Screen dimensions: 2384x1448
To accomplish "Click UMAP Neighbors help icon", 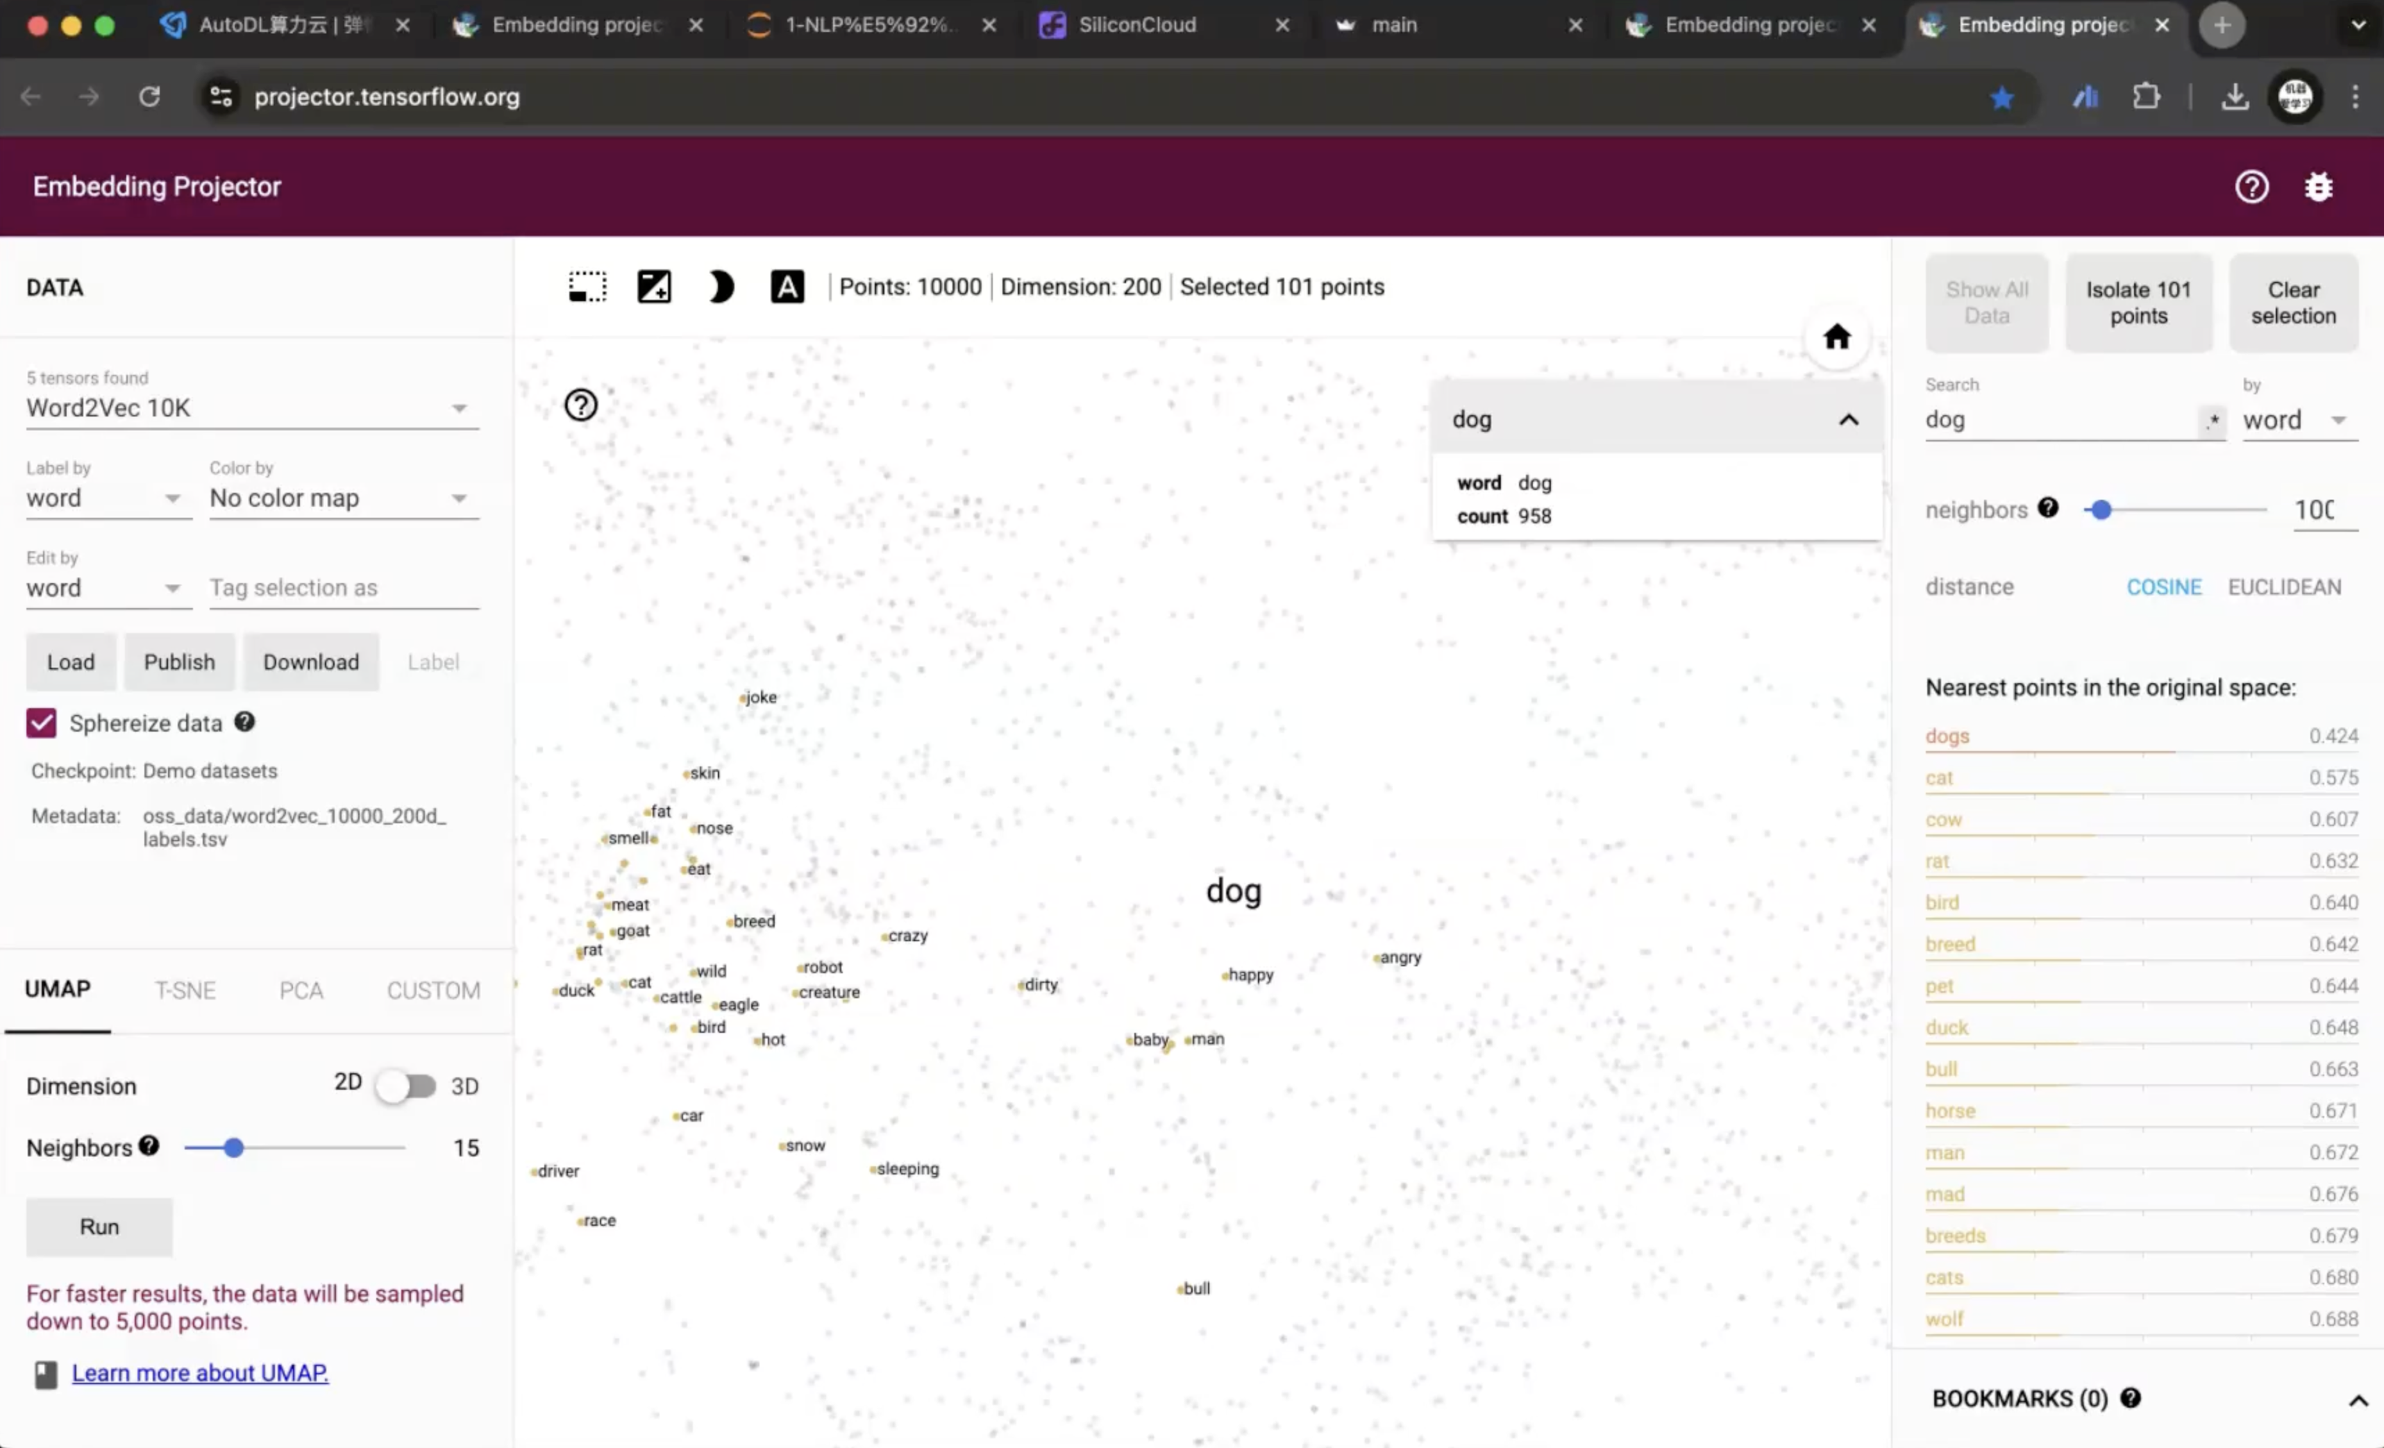I will point(148,1145).
